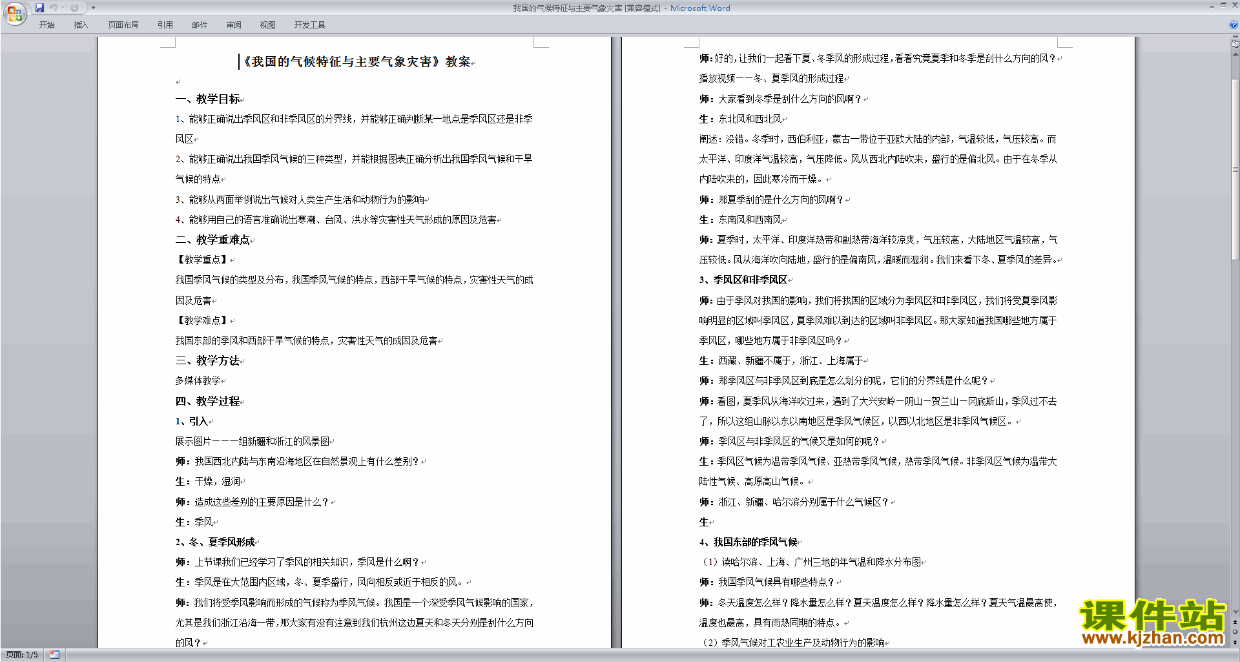Click objective 4、能够用自己的语言准确说出寒潮、台风、洪水

point(336,220)
